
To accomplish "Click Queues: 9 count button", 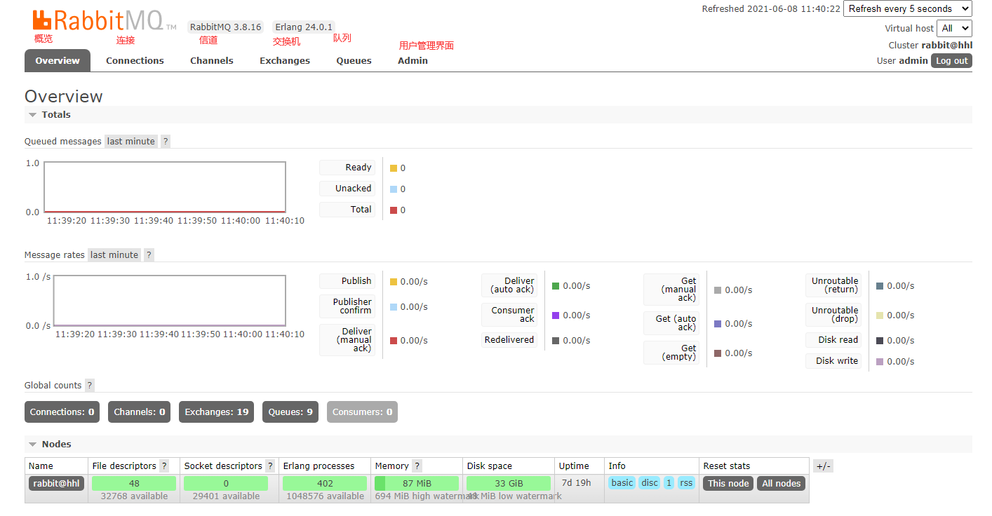I will pos(290,412).
